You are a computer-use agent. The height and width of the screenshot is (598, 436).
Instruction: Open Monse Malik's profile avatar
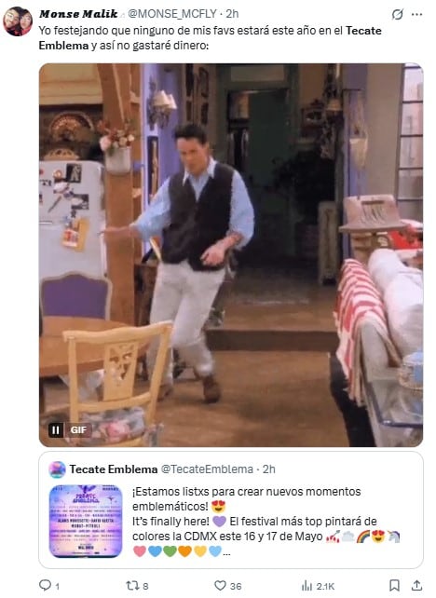pos(18,21)
